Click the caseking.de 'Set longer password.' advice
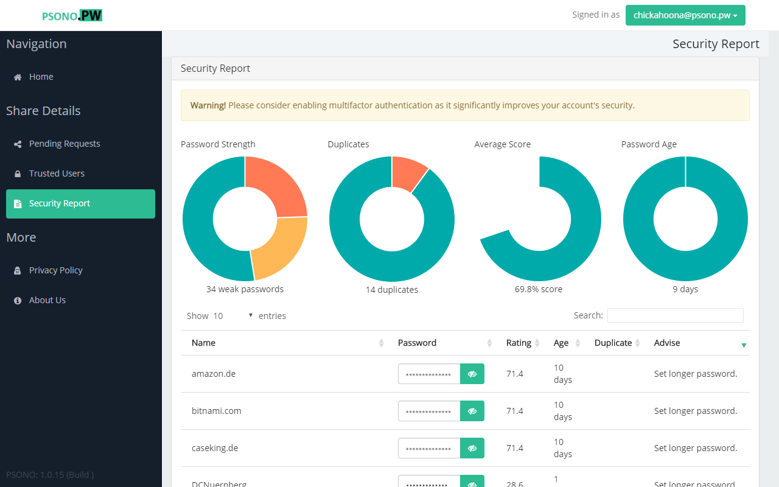Image resolution: width=779 pixels, height=487 pixels. [x=696, y=448]
